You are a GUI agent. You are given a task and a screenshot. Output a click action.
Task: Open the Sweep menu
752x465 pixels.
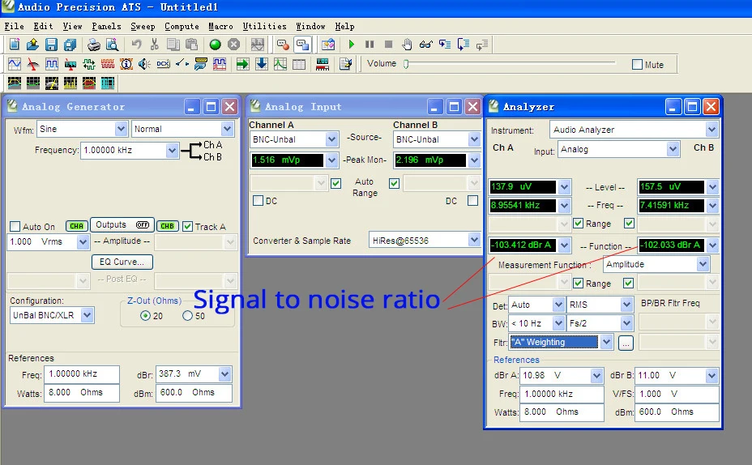click(143, 27)
